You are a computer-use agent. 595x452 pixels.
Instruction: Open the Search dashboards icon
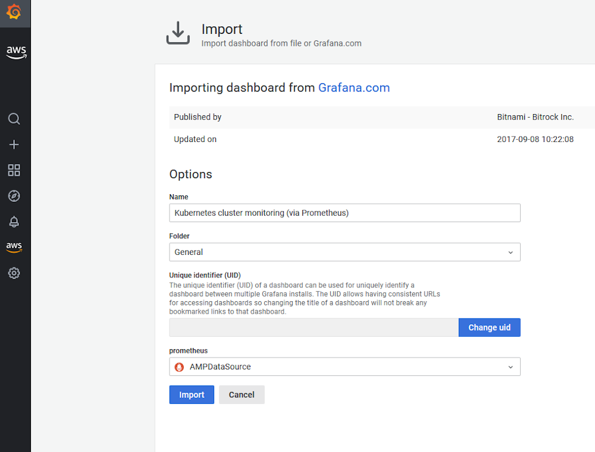tap(14, 119)
